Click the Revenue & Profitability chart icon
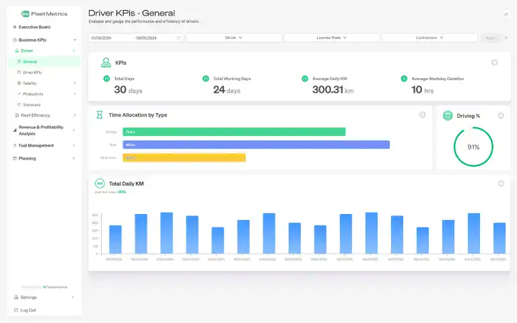 (15, 130)
